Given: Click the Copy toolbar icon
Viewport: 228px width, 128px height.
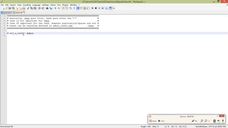Looking at the screenshot, I should 31,8.
